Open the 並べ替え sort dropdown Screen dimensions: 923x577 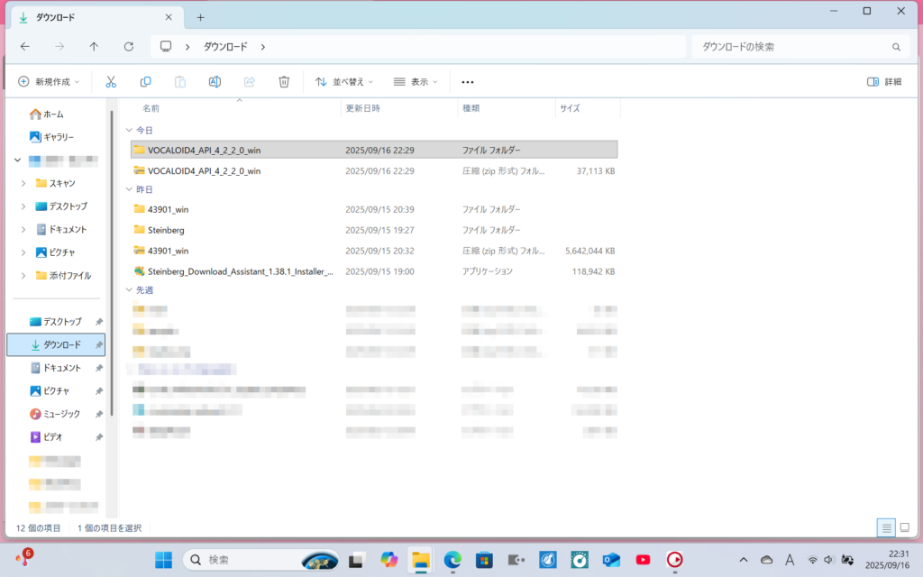343,81
